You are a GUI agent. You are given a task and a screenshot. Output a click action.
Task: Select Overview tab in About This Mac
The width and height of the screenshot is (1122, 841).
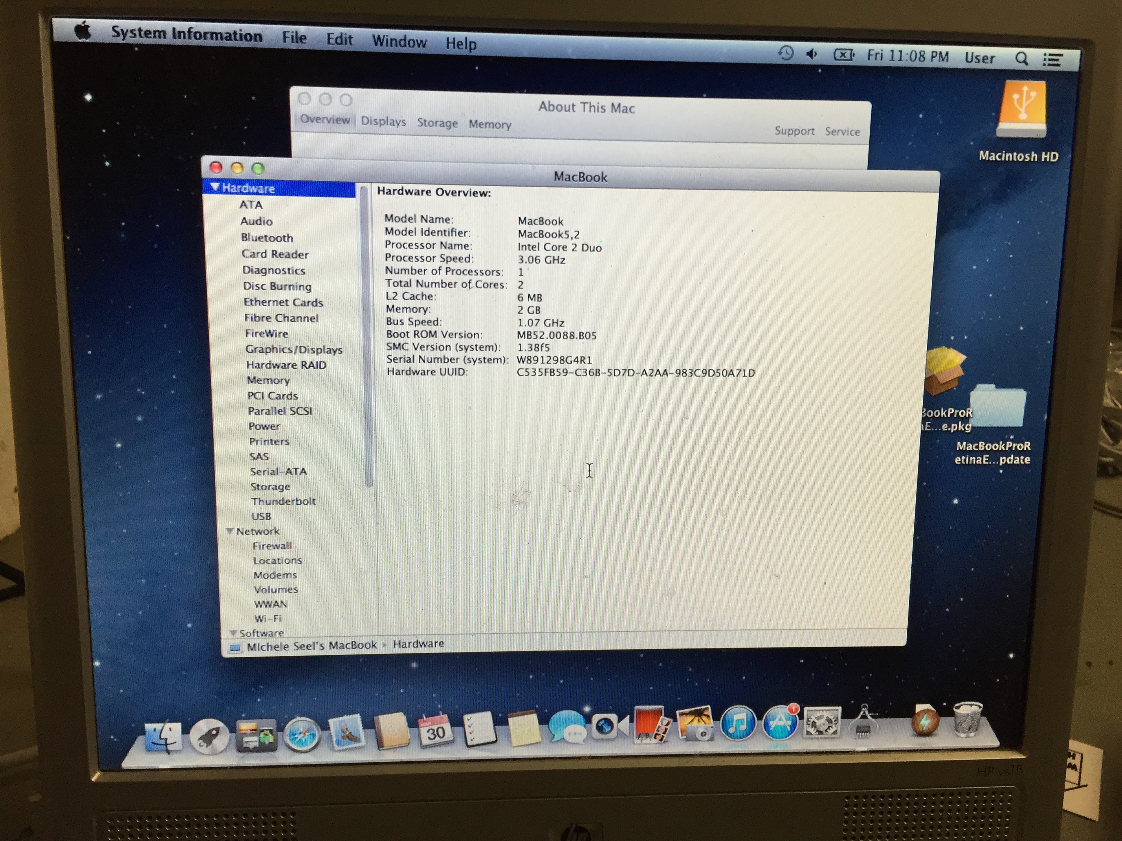(324, 120)
